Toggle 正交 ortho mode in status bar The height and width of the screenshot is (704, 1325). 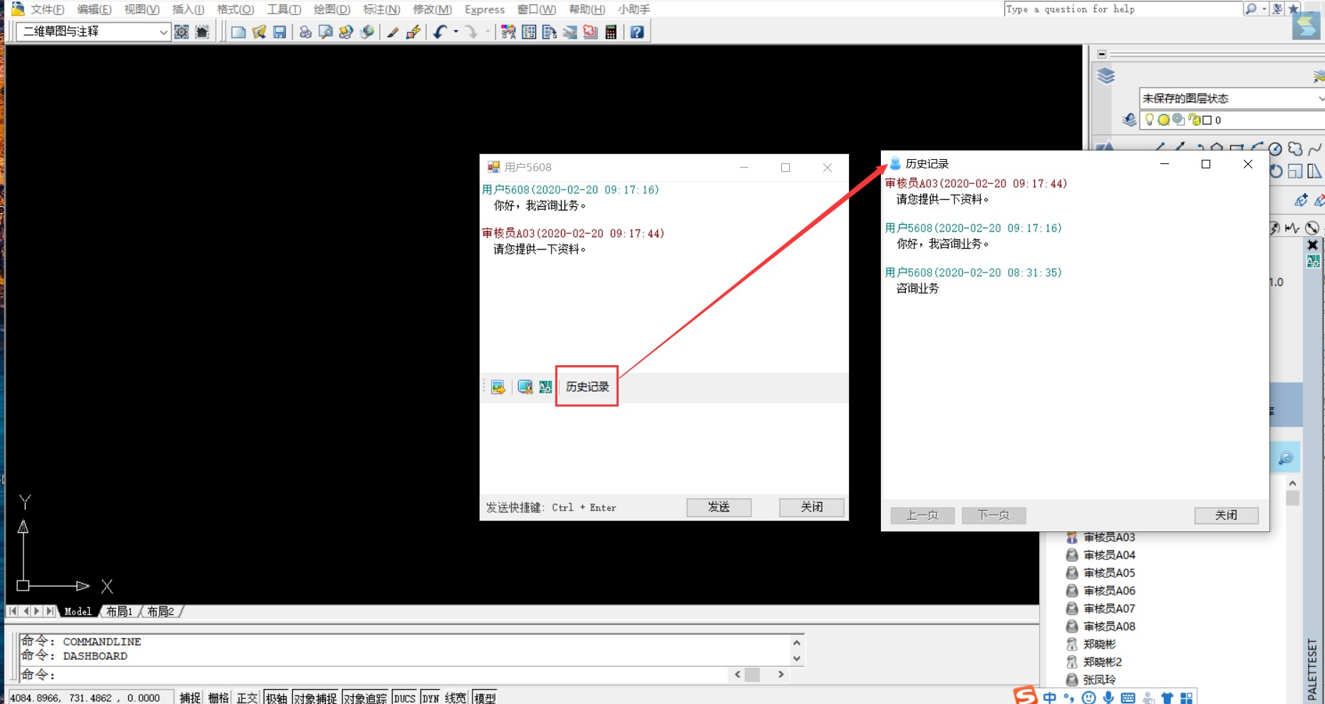(247, 698)
